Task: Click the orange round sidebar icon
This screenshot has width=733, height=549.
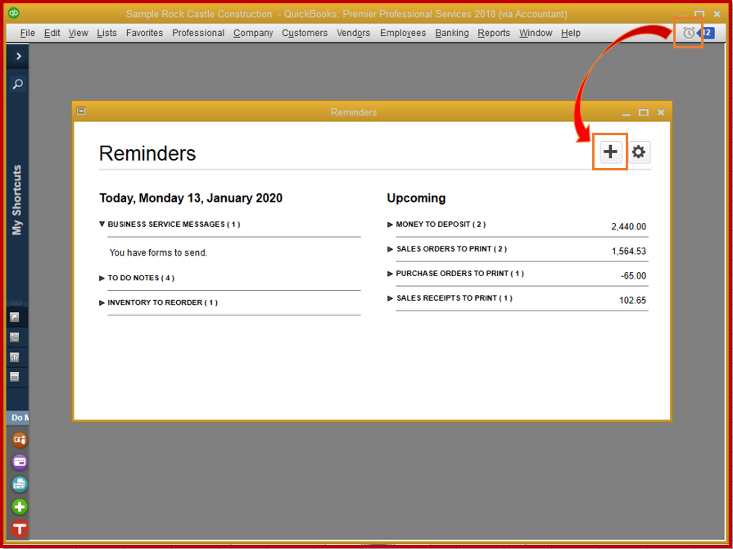Action: 20,439
